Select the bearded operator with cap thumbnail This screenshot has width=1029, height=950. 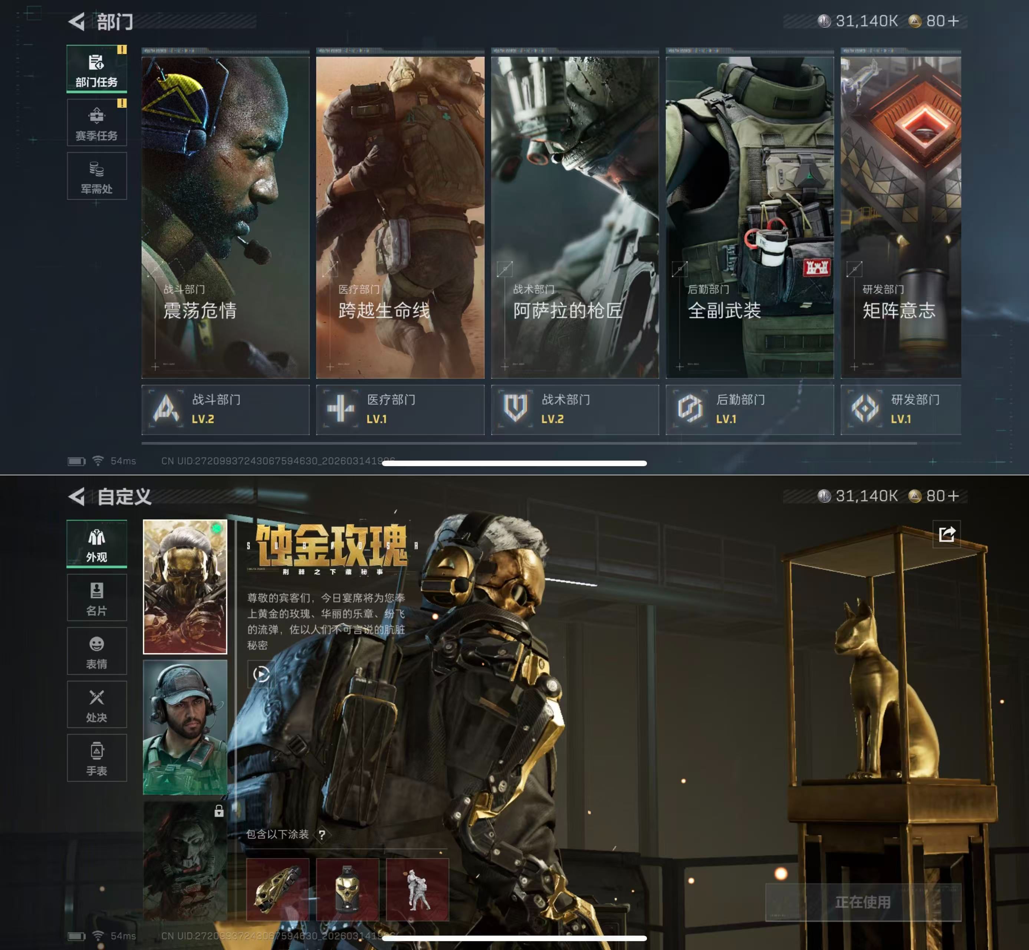(x=185, y=727)
